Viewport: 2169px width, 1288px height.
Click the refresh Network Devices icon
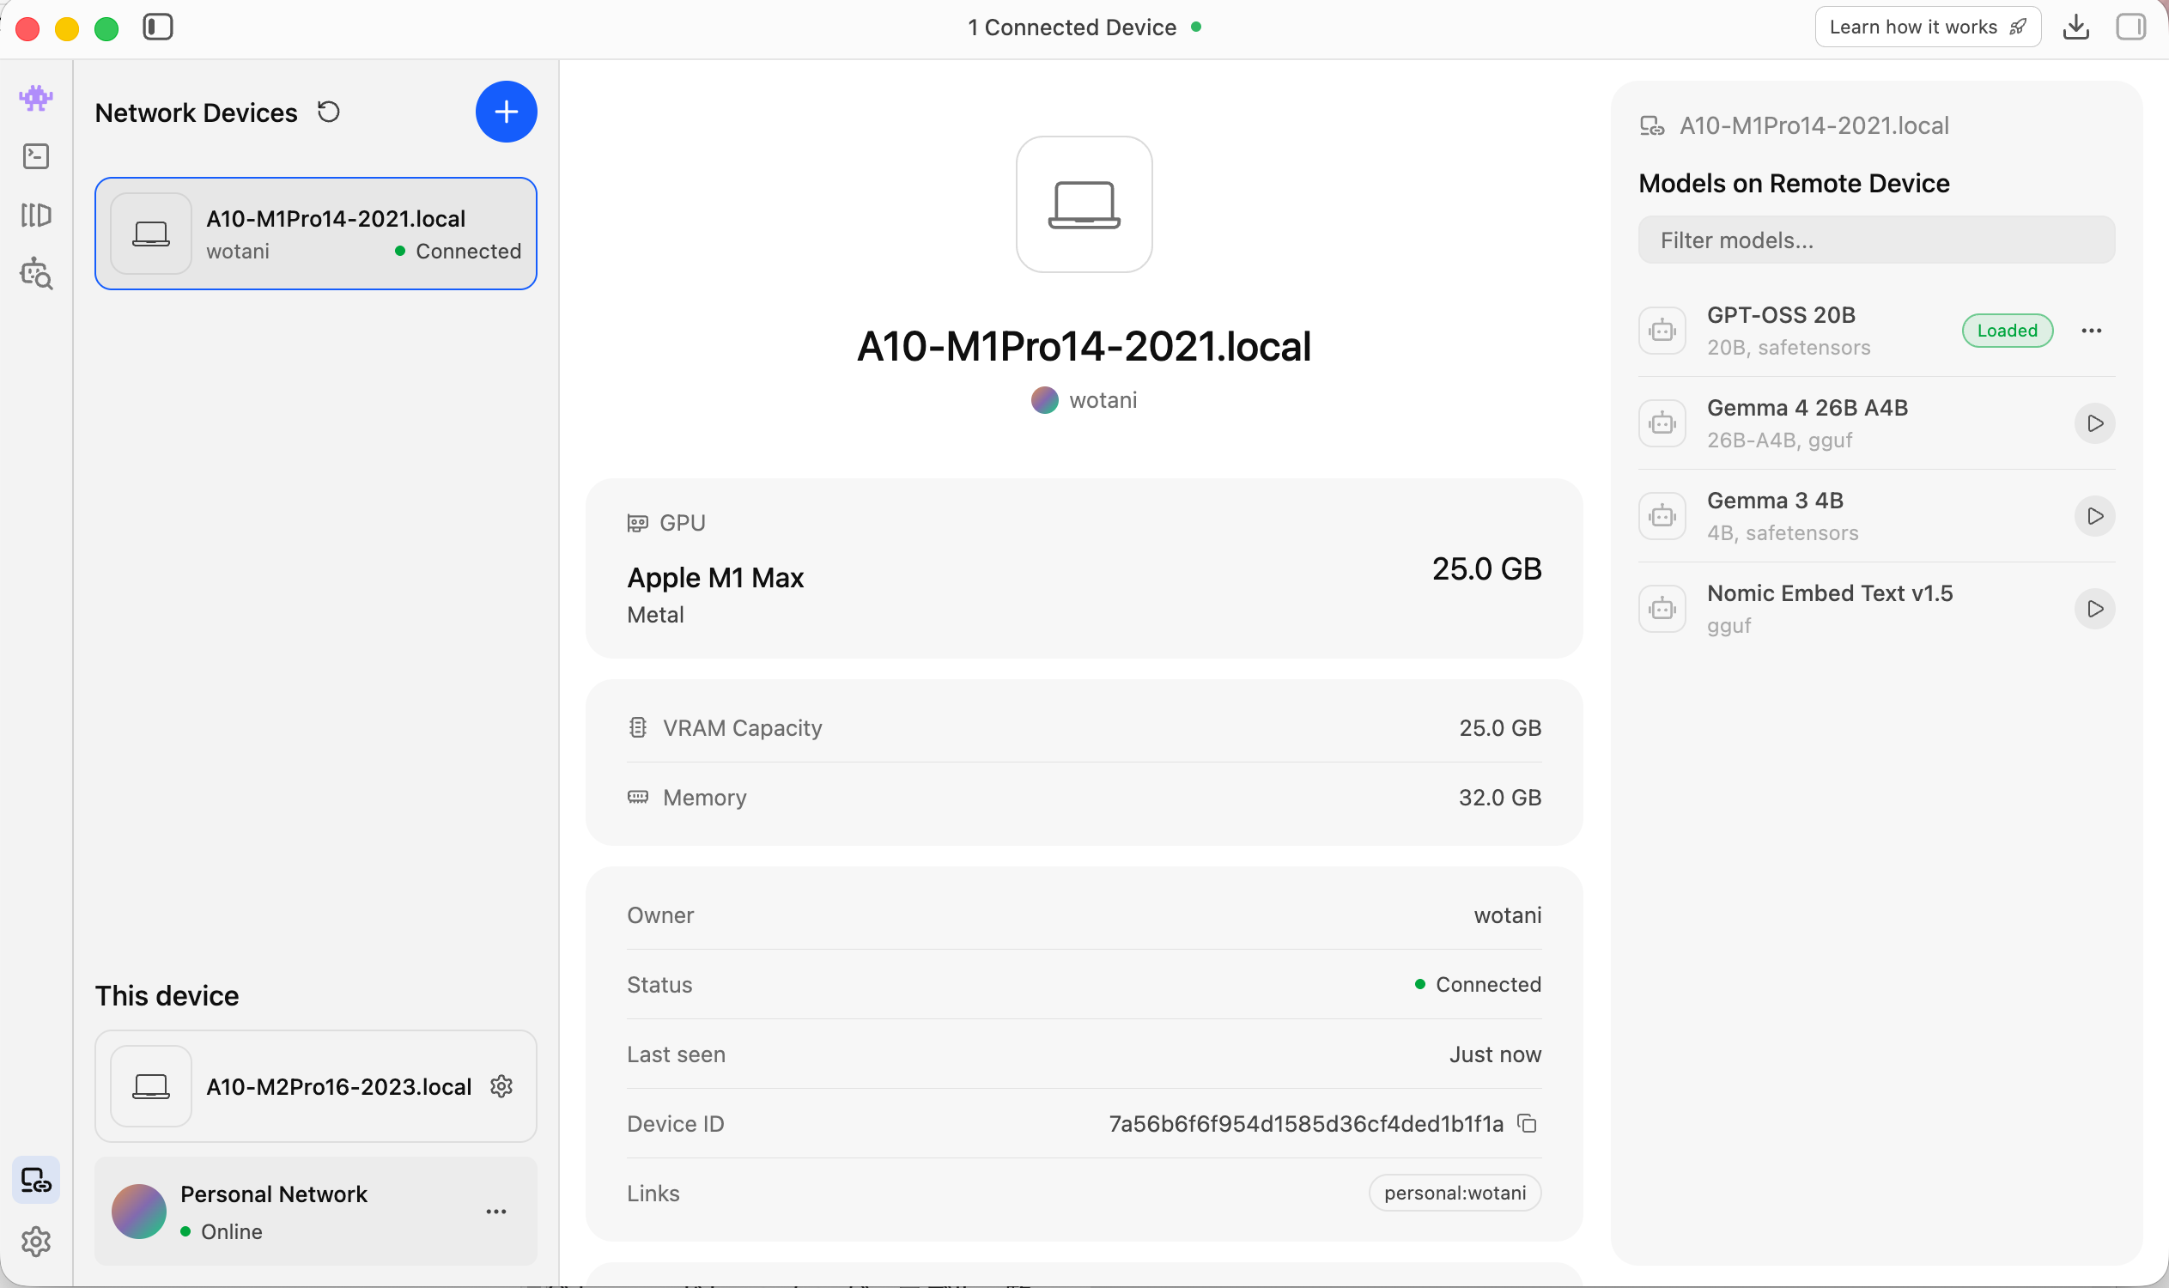(x=328, y=112)
